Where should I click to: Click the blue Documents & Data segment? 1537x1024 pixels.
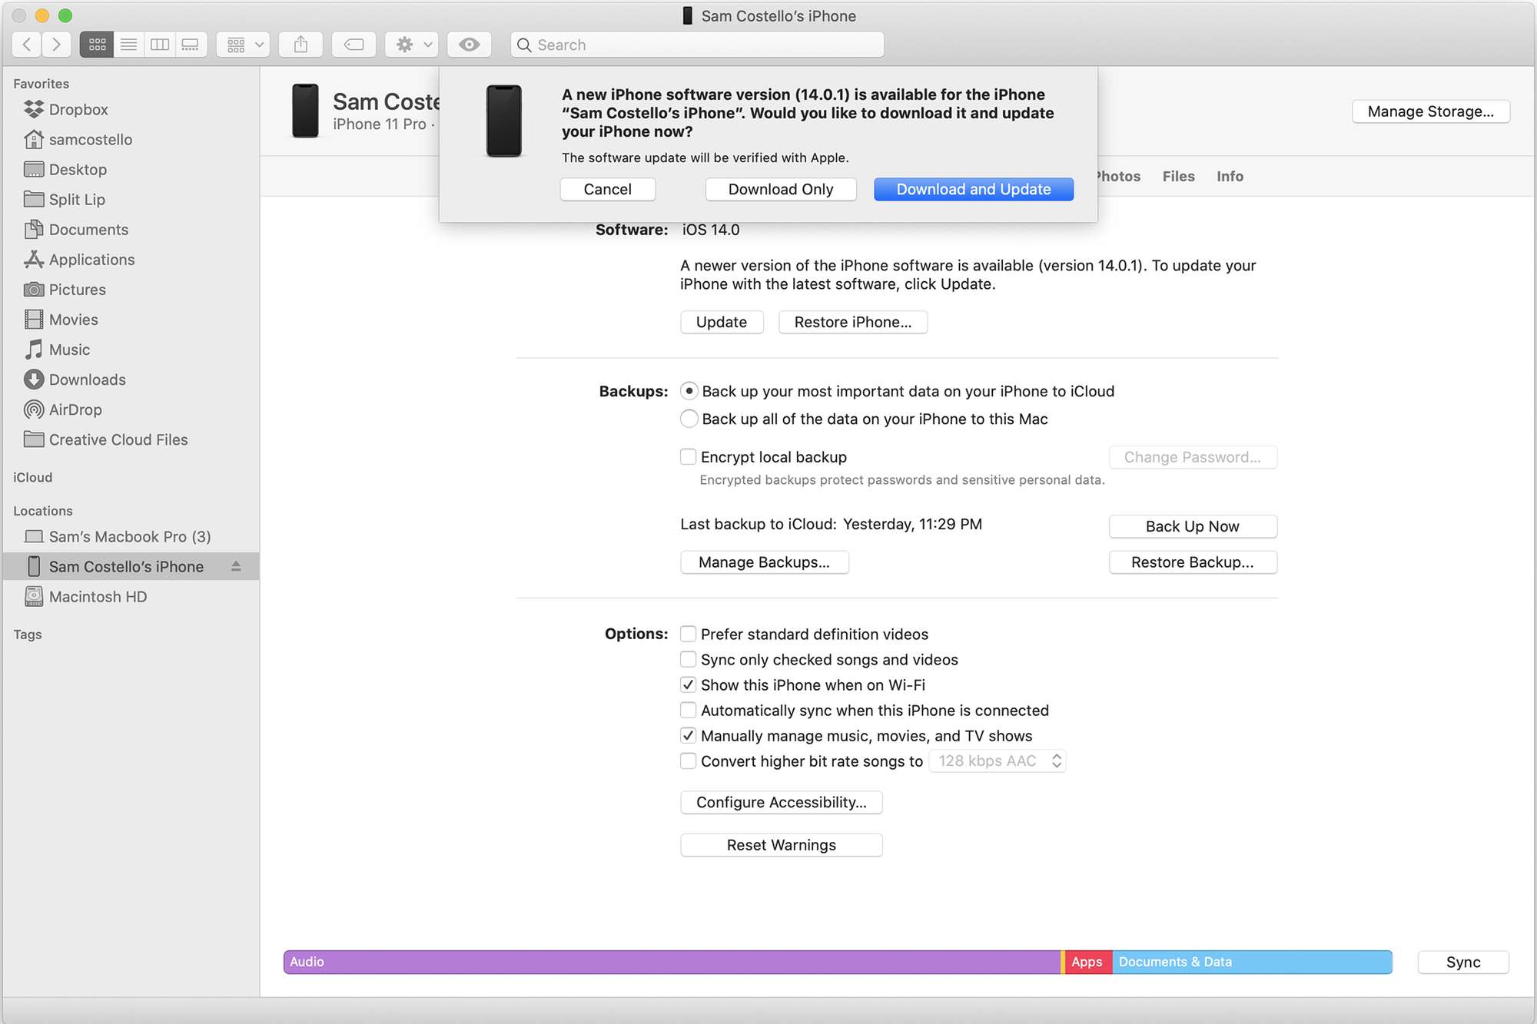pyautogui.click(x=1252, y=962)
